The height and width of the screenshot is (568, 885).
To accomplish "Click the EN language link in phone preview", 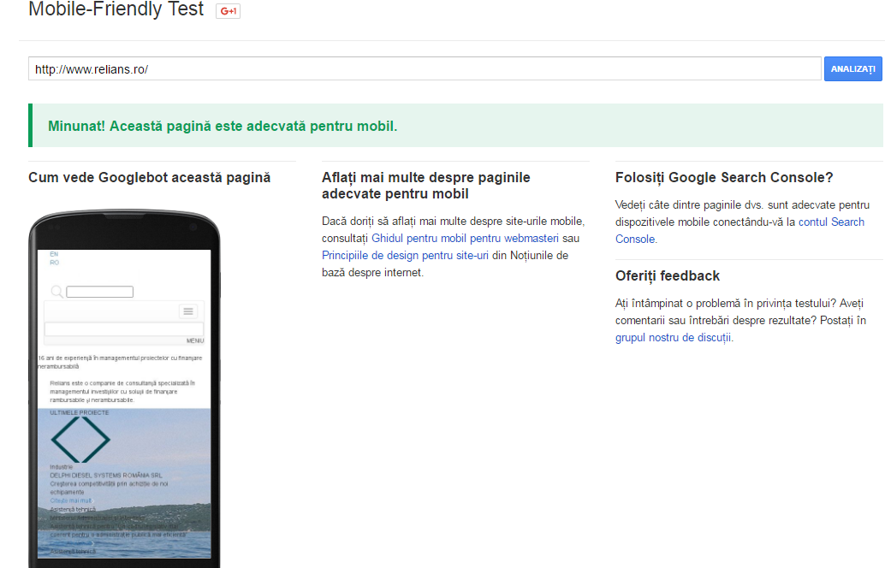I will 54,254.
